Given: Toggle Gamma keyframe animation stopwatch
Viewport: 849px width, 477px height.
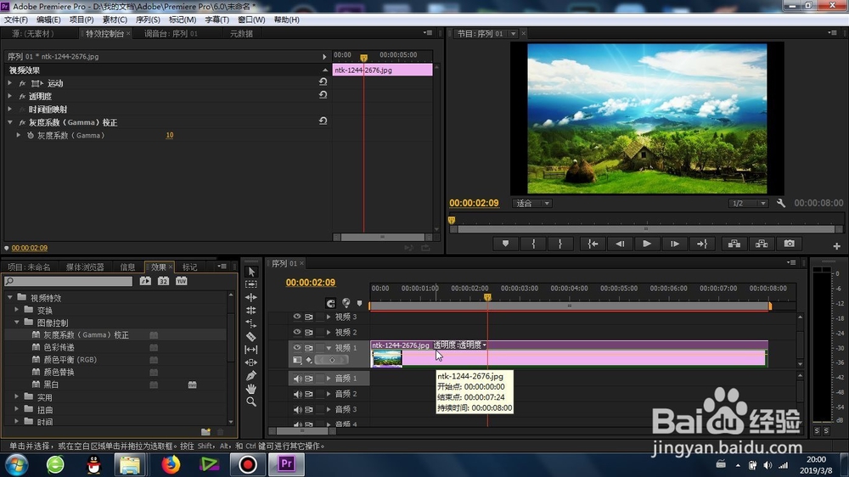Looking at the screenshot, I should tap(31, 135).
